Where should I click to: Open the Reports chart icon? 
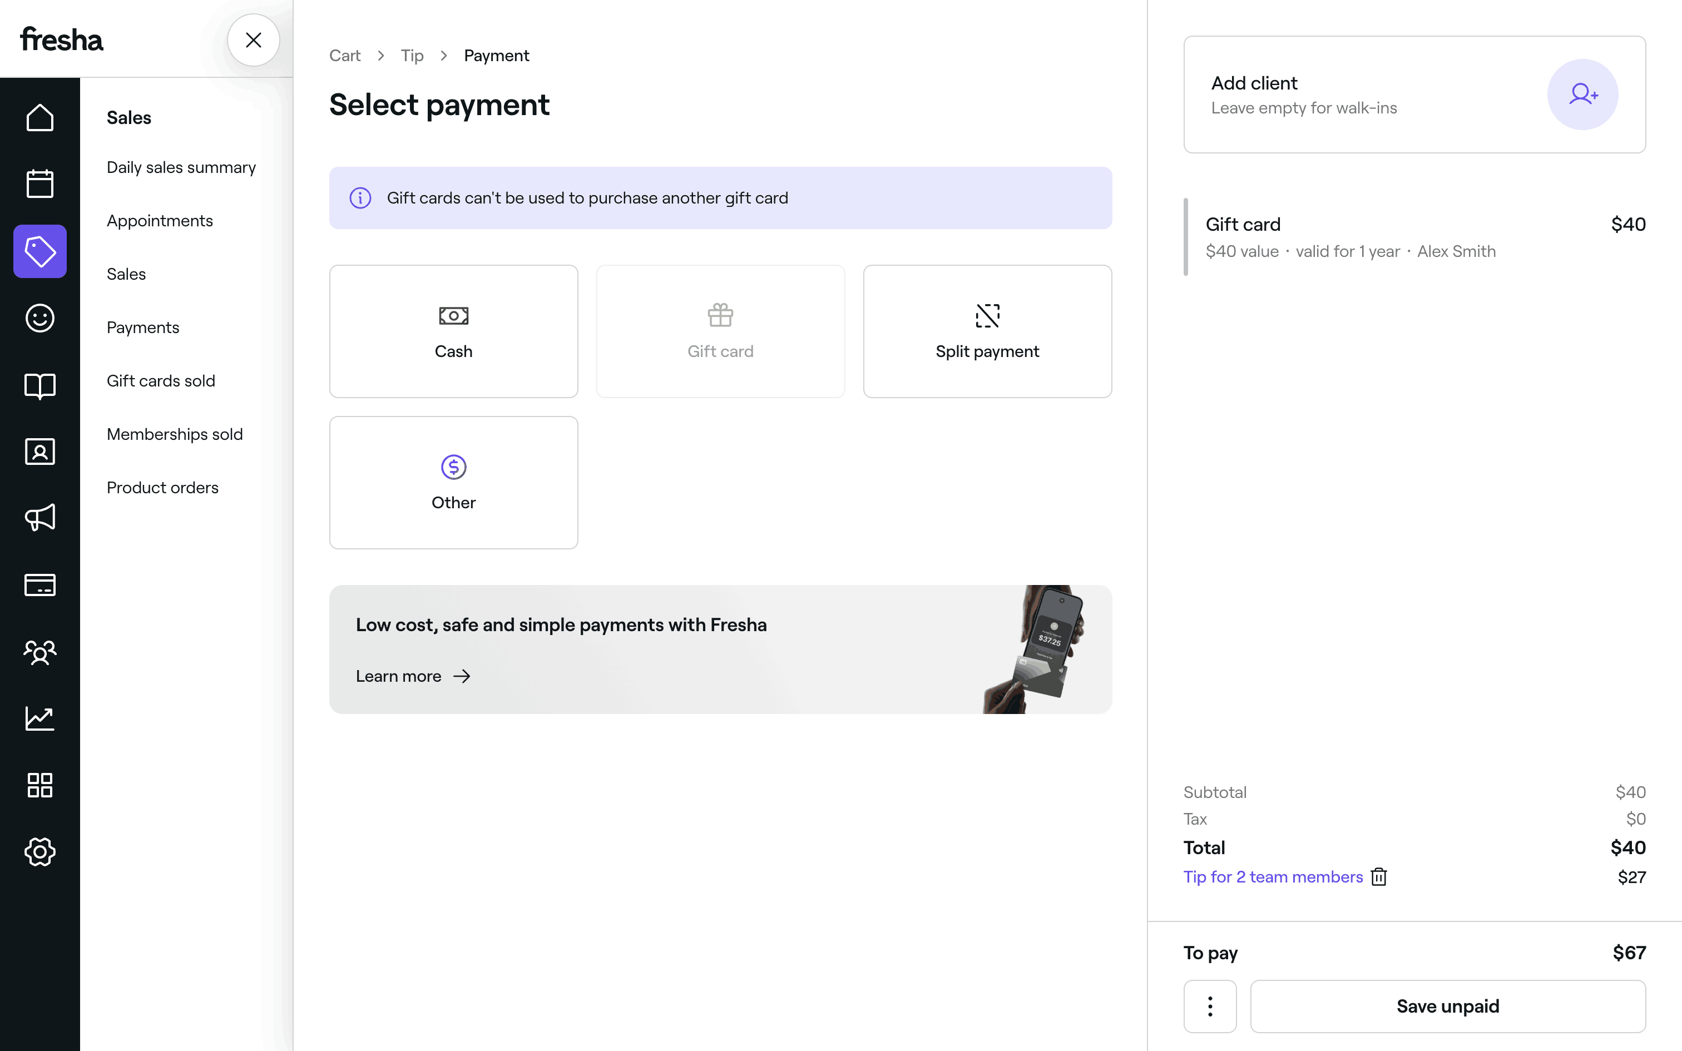(39, 718)
